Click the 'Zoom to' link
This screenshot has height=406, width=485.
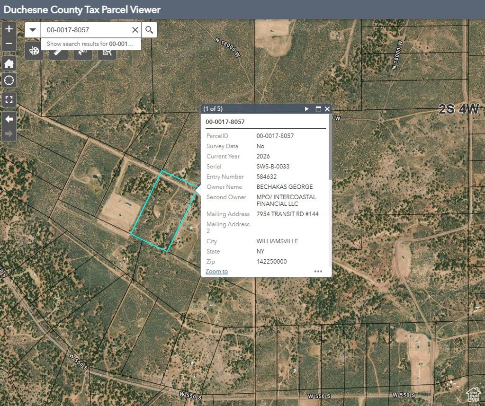[216, 271]
